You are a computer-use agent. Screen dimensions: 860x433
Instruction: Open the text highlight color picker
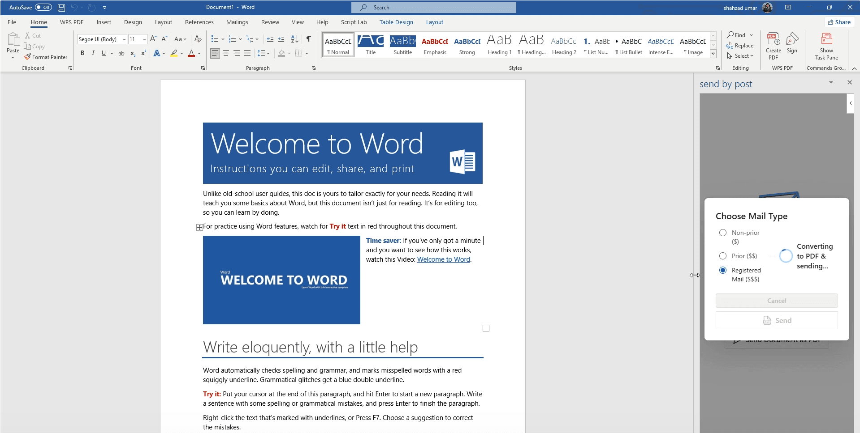(182, 54)
